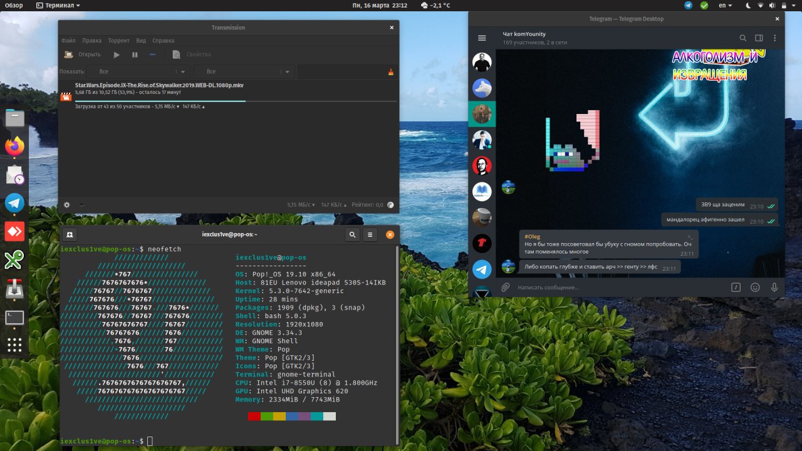Viewport: 802px width, 451px height.
Task: Launch Firefox from the dock
Action: (x=14, y=147)
